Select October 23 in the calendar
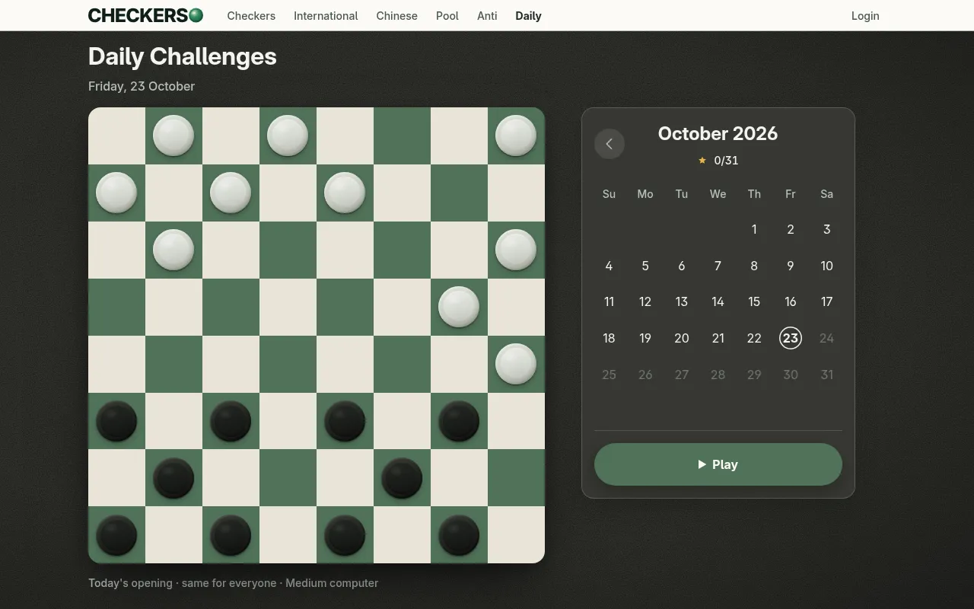Screen dimensions: 974x609 click(x=791, y=338)
